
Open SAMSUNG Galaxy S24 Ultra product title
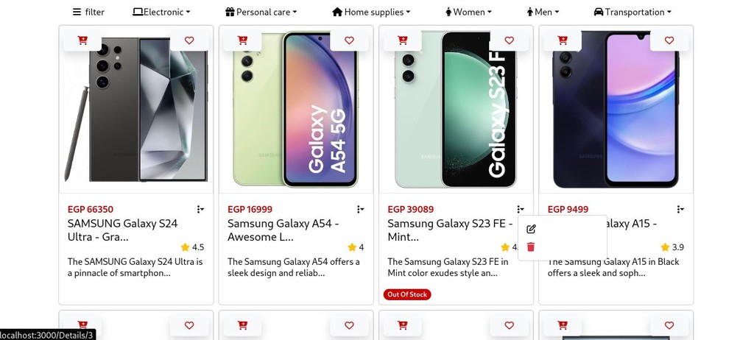point(123,230)
